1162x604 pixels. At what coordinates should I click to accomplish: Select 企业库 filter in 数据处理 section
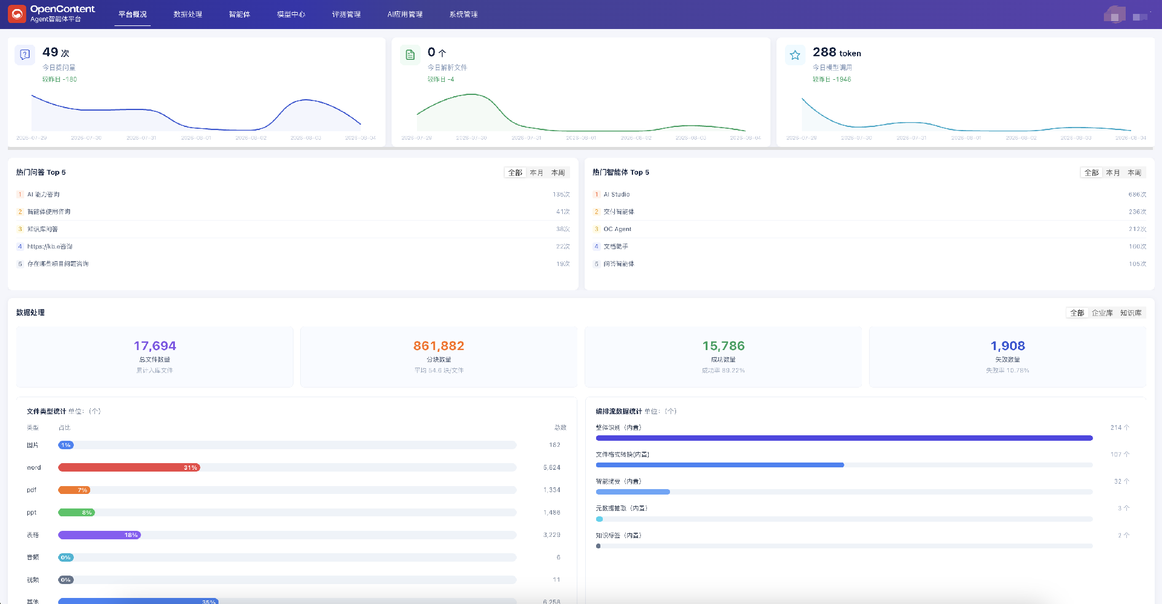point(1102,313)
